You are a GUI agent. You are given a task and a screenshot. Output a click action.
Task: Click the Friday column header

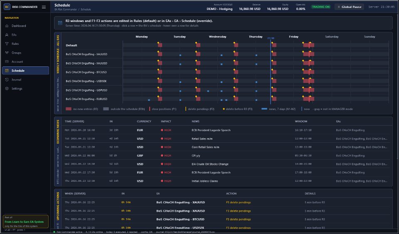[294, 37]
